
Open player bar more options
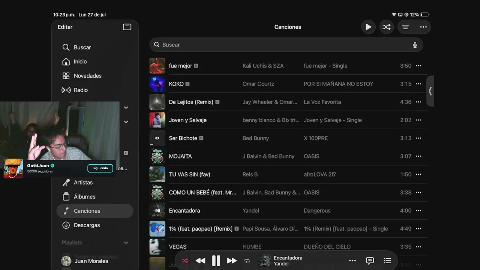(352, 261)
